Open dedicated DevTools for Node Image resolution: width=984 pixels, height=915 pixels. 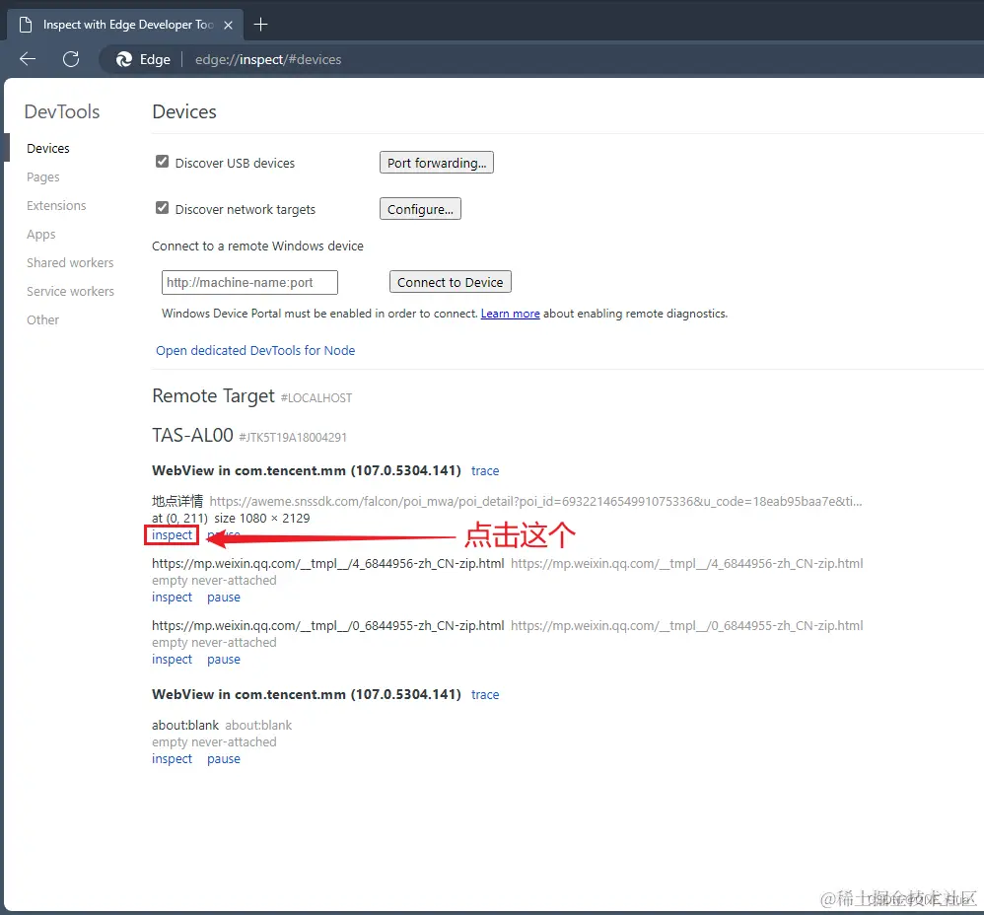pyautogui.click(x=255, y=350)
